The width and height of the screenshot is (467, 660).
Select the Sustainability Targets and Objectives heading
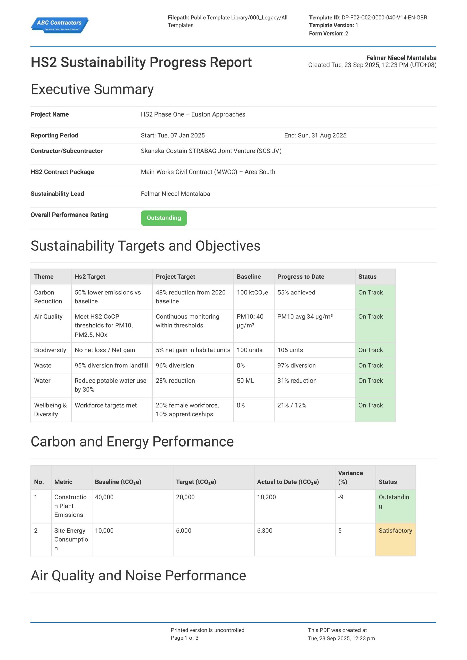(x=145, y=246)
